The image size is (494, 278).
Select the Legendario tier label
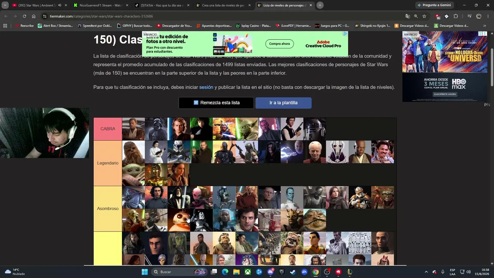point(108,163)
